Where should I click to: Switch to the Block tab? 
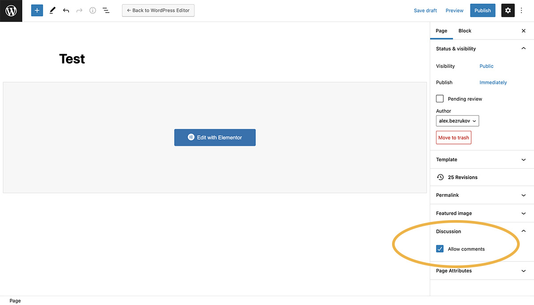pyautogui.click(x=465, y=31)
